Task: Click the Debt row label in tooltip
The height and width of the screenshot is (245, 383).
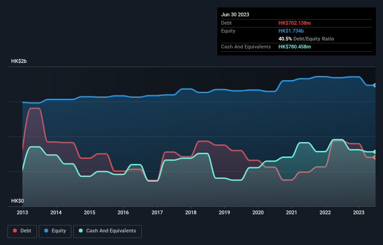Action: (226, 23)
